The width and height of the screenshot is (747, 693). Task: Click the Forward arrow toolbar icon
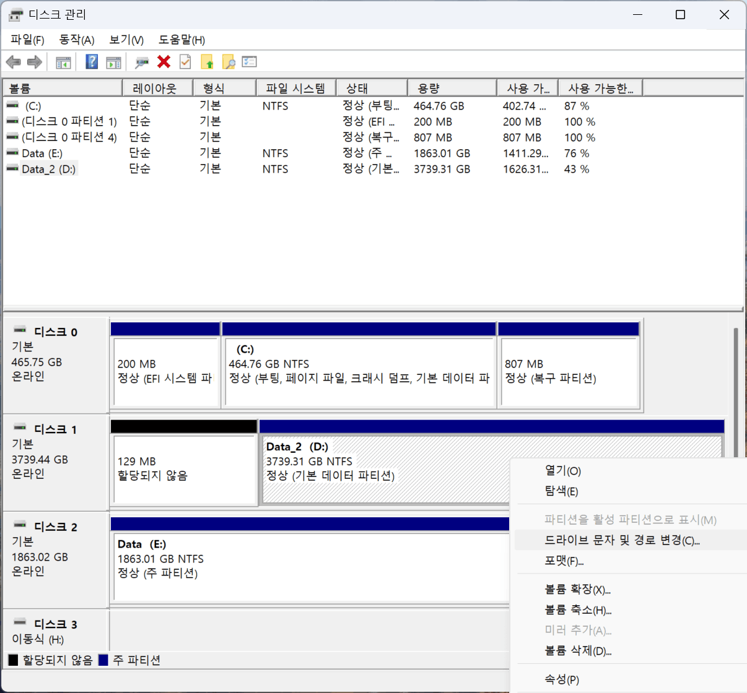tap(35, 62)
